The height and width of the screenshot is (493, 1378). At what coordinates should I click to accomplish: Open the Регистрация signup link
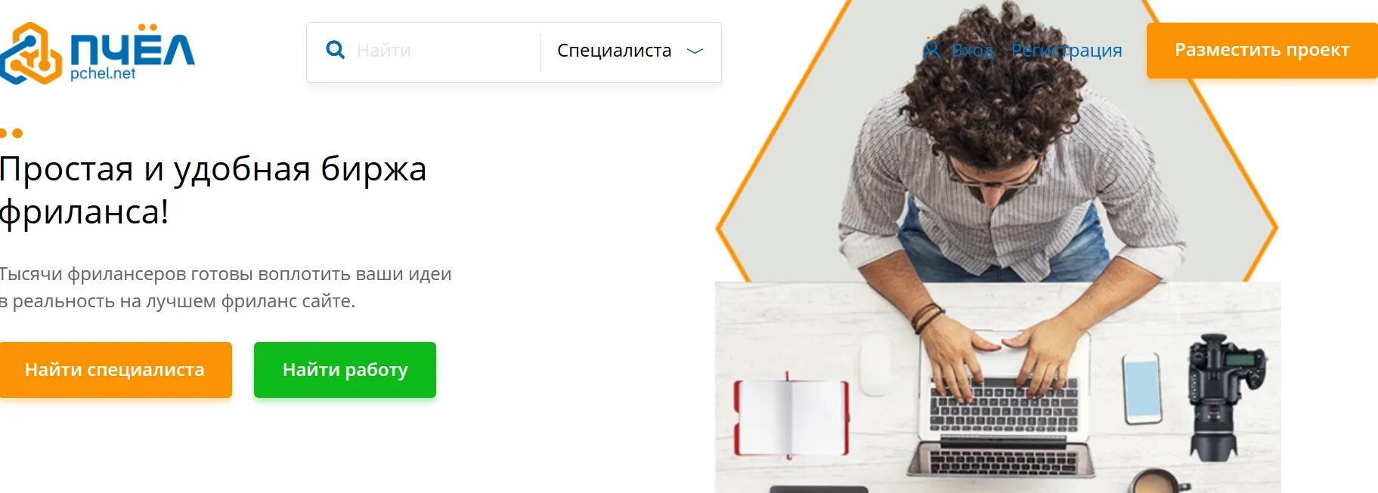1067,51
